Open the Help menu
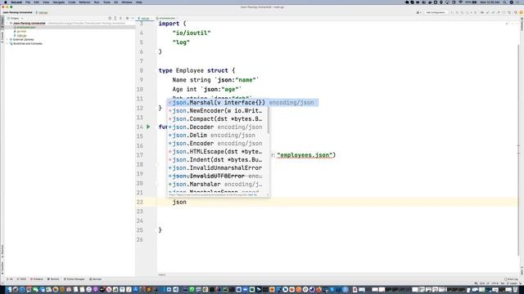 pyautogui.click(x=138, y=2)
